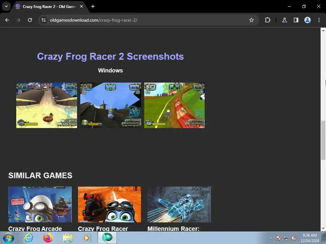Open the sand track screenshot thumbnail

coord(46,105)
